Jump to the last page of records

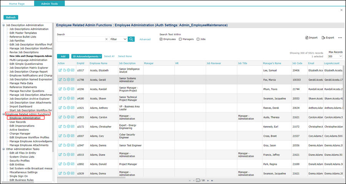click(x=212, y=181)
